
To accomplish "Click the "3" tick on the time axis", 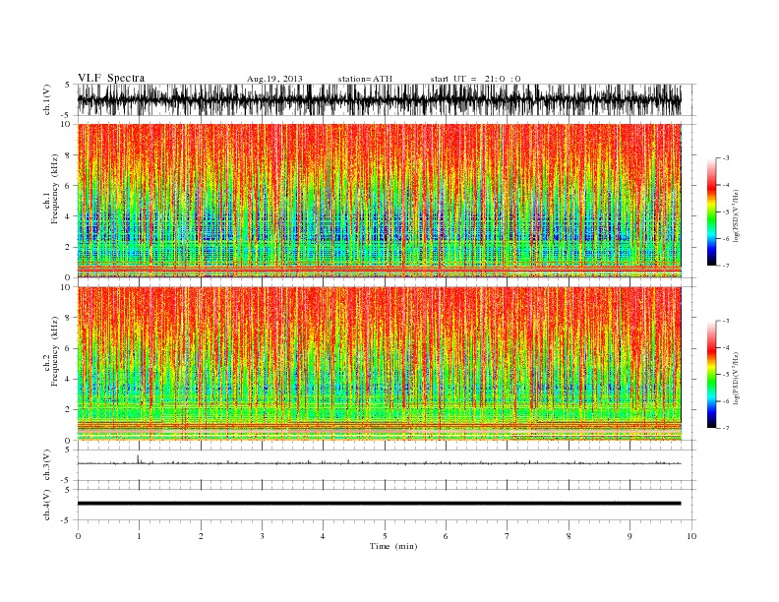I will click(262, 536).
